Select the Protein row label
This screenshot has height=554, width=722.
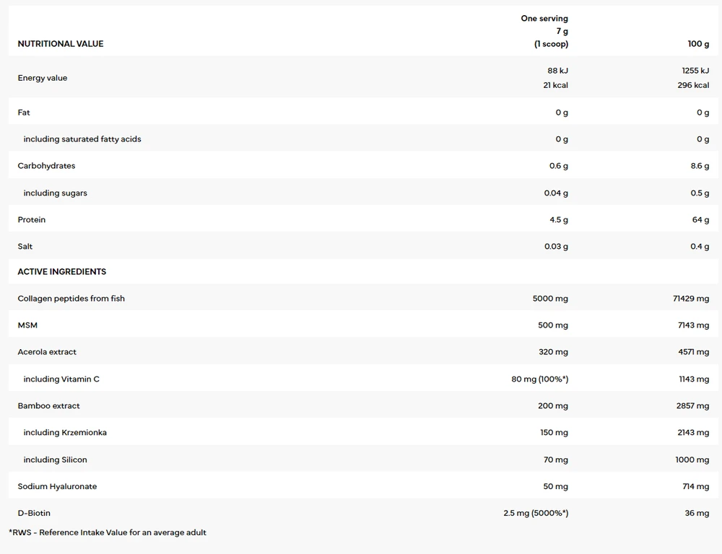click(31, 219)
